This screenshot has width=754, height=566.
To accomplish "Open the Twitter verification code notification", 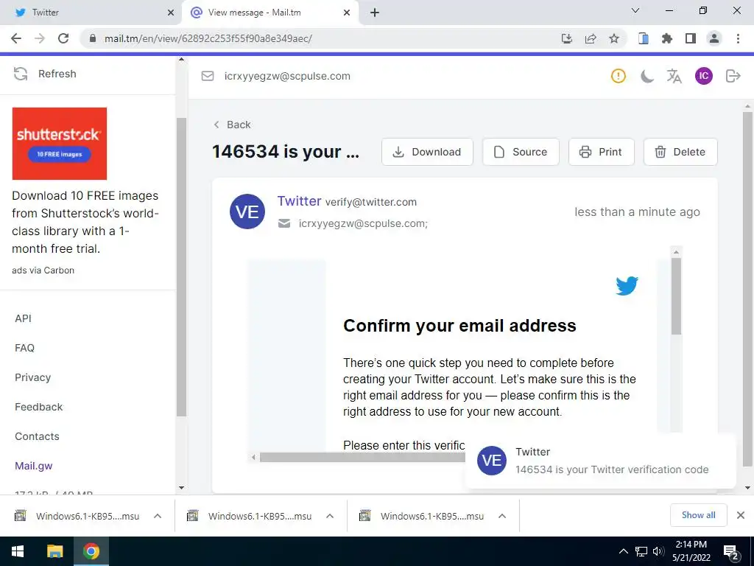I will (x=601, y=461).
